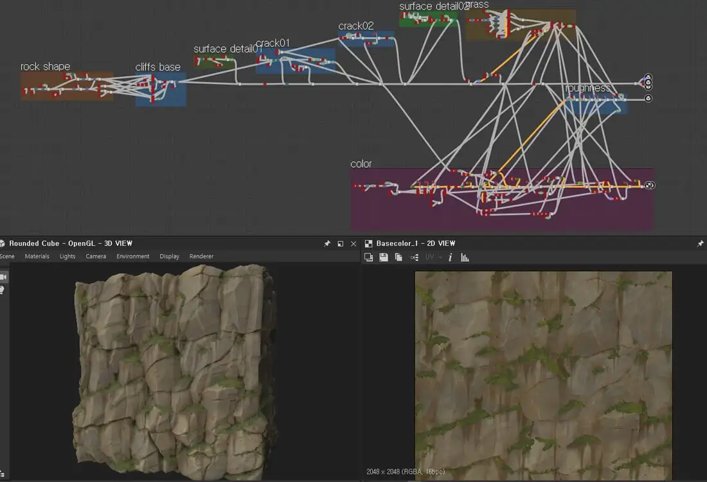The width and height of the screenshot is (707, 482).
Task: Pin the 2D VIEW panel
Action: point(700,244)
